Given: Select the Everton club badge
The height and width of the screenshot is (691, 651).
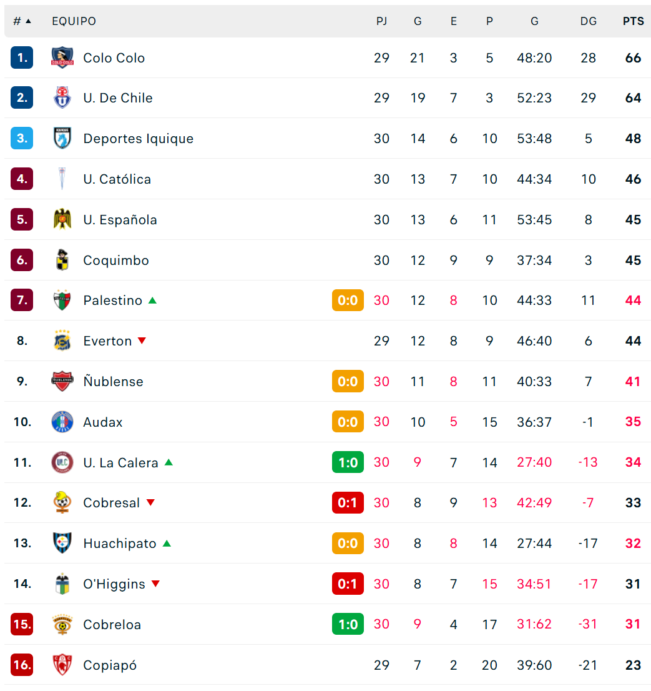Looking at the screenshot, I should click(62, 341).
